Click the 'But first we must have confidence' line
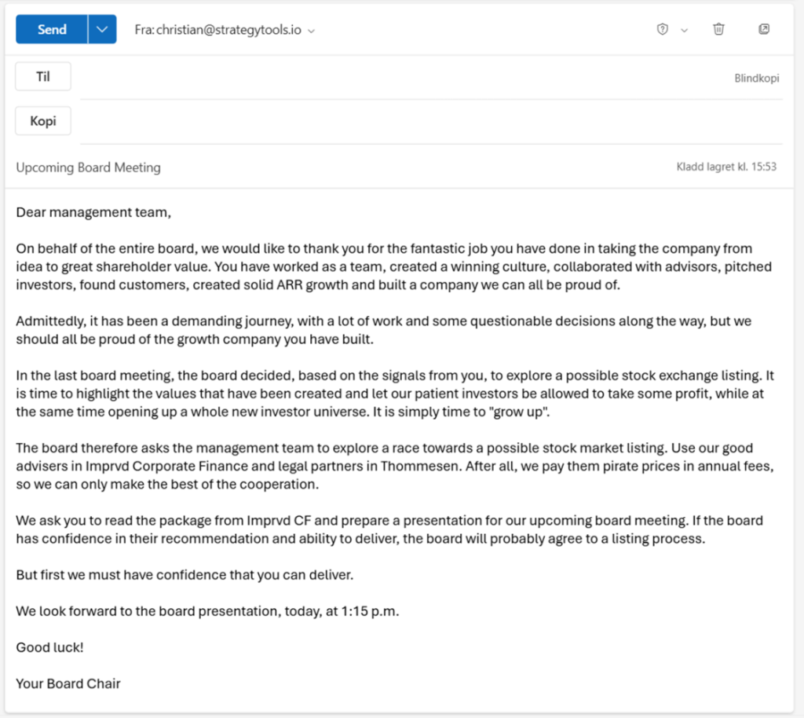Image resolution: width=804 pixels, height=718 pixels. pos(185,574)
